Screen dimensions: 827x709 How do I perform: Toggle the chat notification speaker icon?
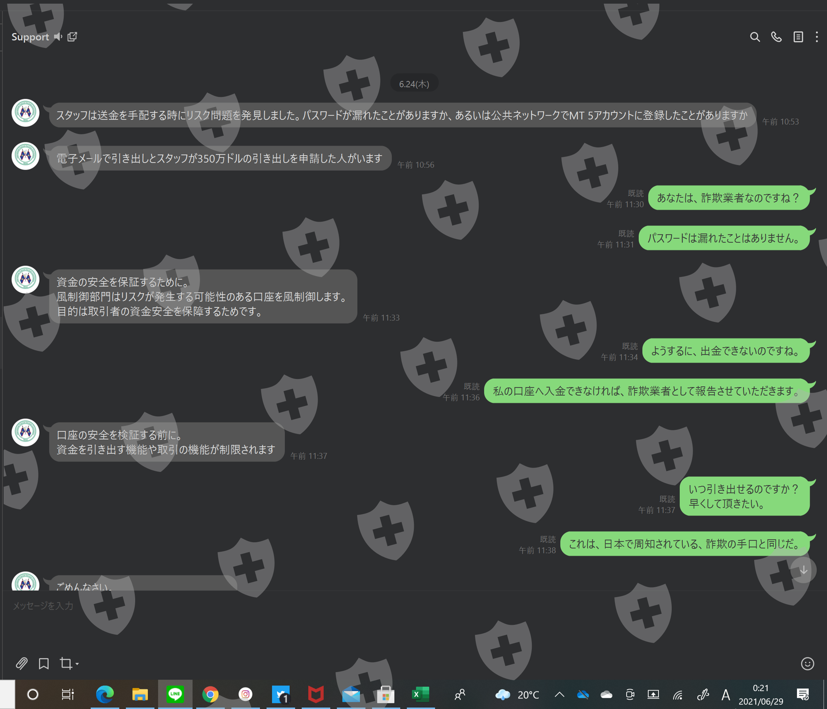point(58,37)
